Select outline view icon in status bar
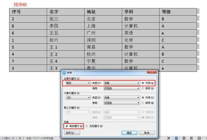This screenshot has height=140, width=207. (x=184, y=138)
